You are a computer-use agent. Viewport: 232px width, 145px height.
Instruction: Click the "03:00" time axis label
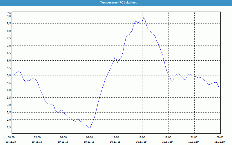pyautogui.click(x=38, y=137)
